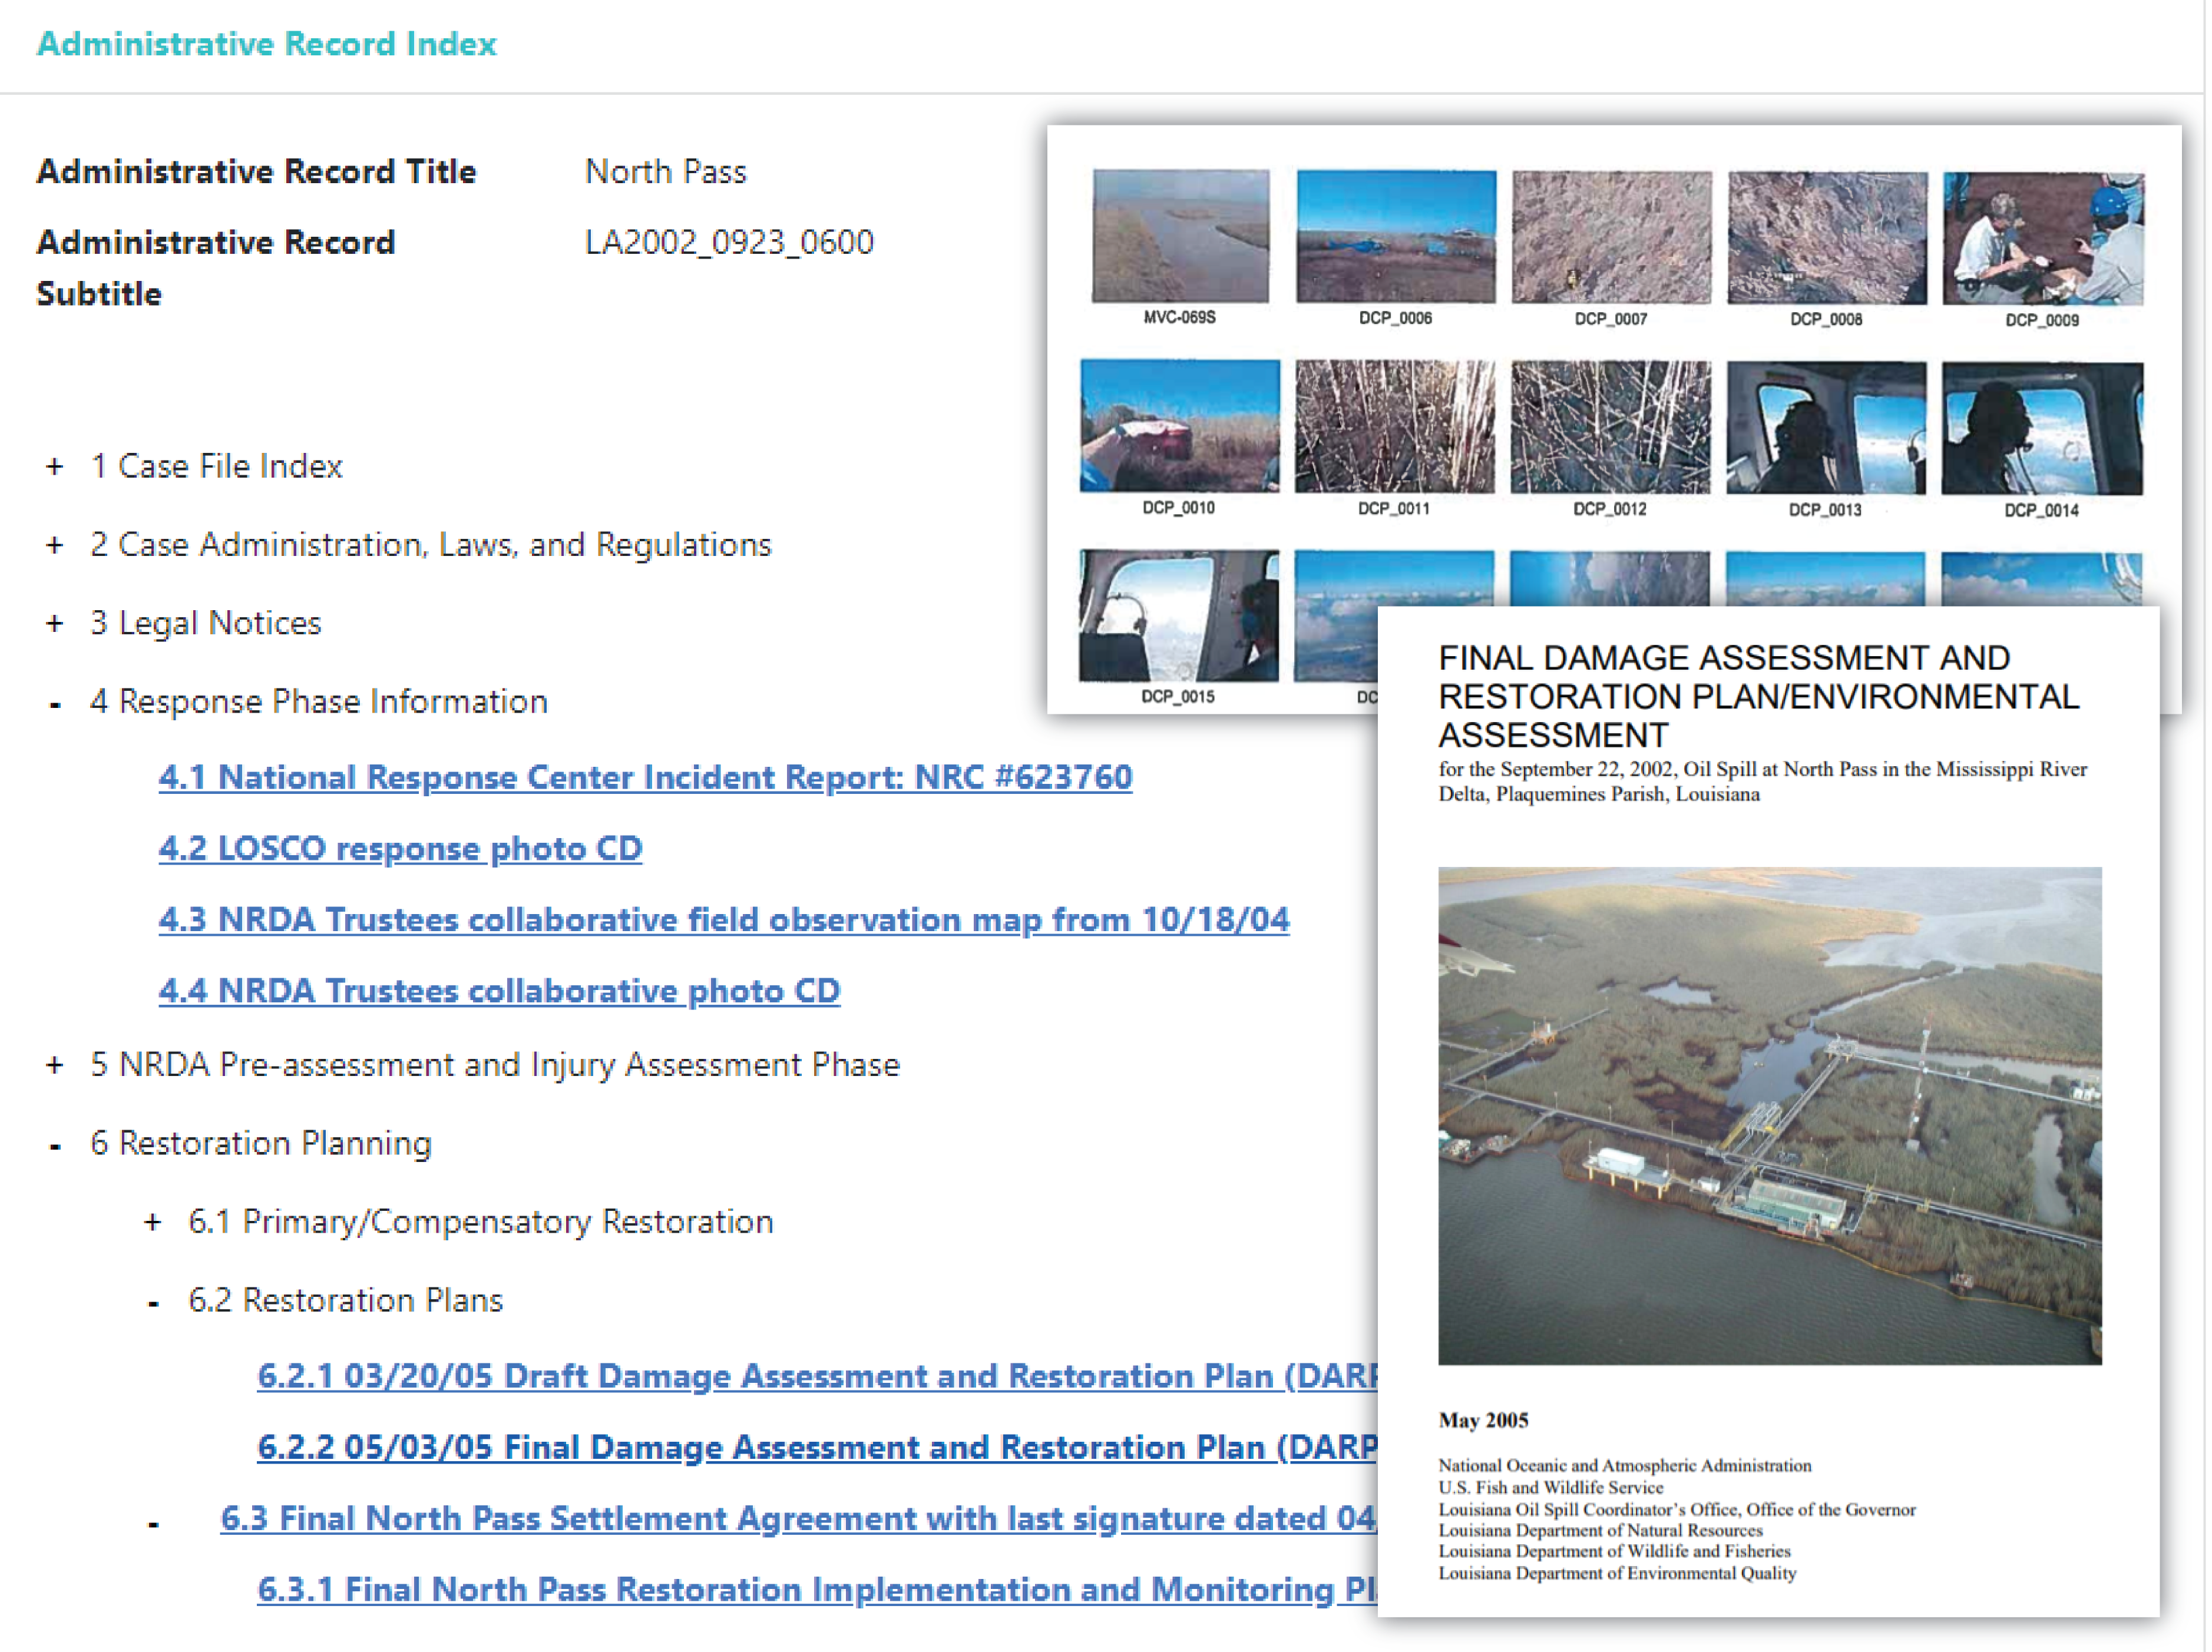Collapse the 4 Response Phase Information section

coord(55,705)
